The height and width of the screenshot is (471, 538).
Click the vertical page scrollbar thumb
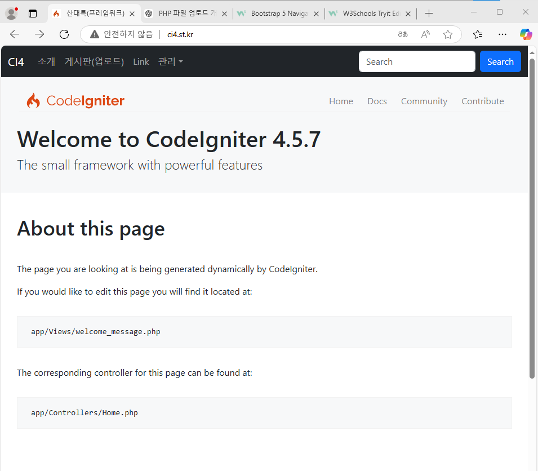(532, 218)
